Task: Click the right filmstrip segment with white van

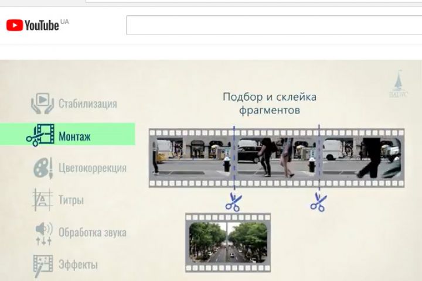Action: point(362,158)
